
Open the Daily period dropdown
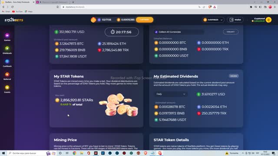pyautogui.click(x=171, y=94)
